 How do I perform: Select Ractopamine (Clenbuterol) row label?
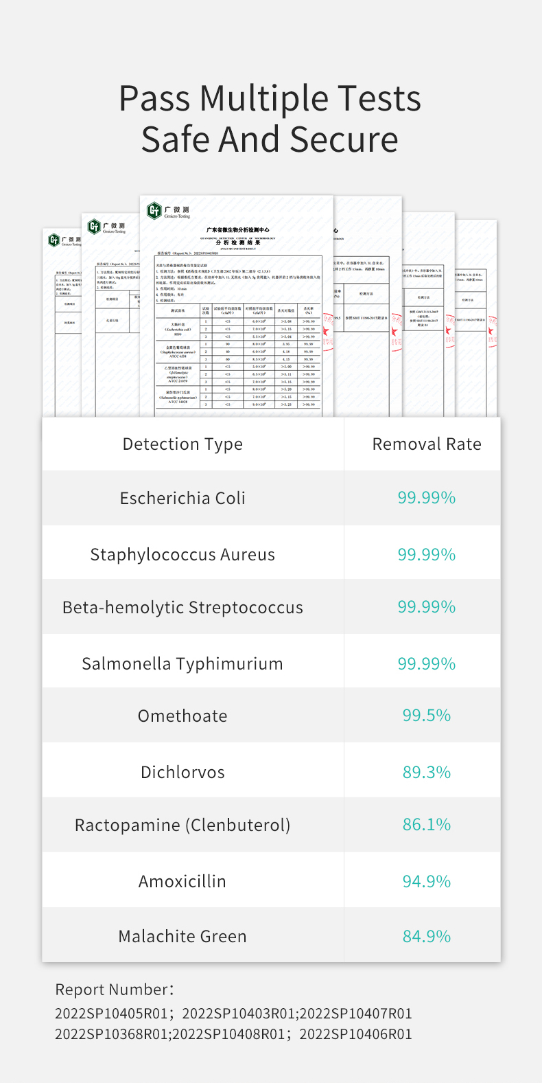[x=182, y=825]
